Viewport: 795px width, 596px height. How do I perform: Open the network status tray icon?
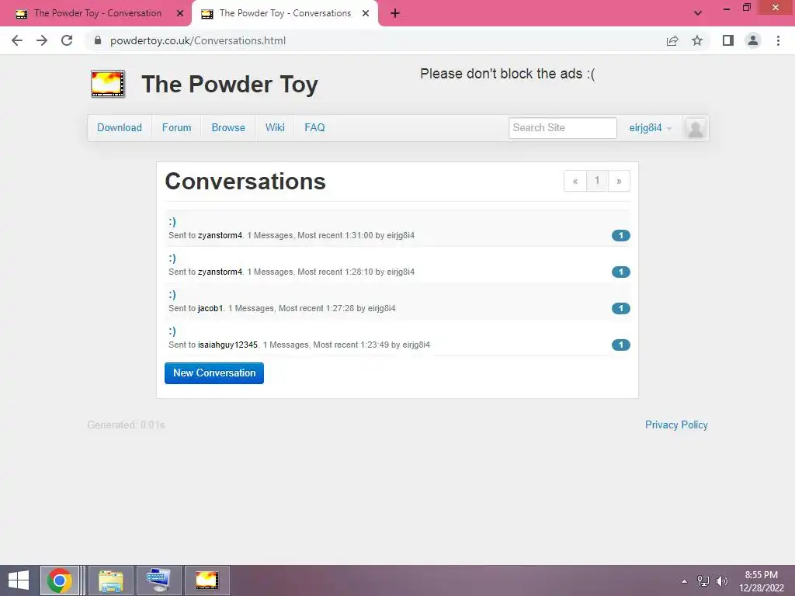(703, 581)
